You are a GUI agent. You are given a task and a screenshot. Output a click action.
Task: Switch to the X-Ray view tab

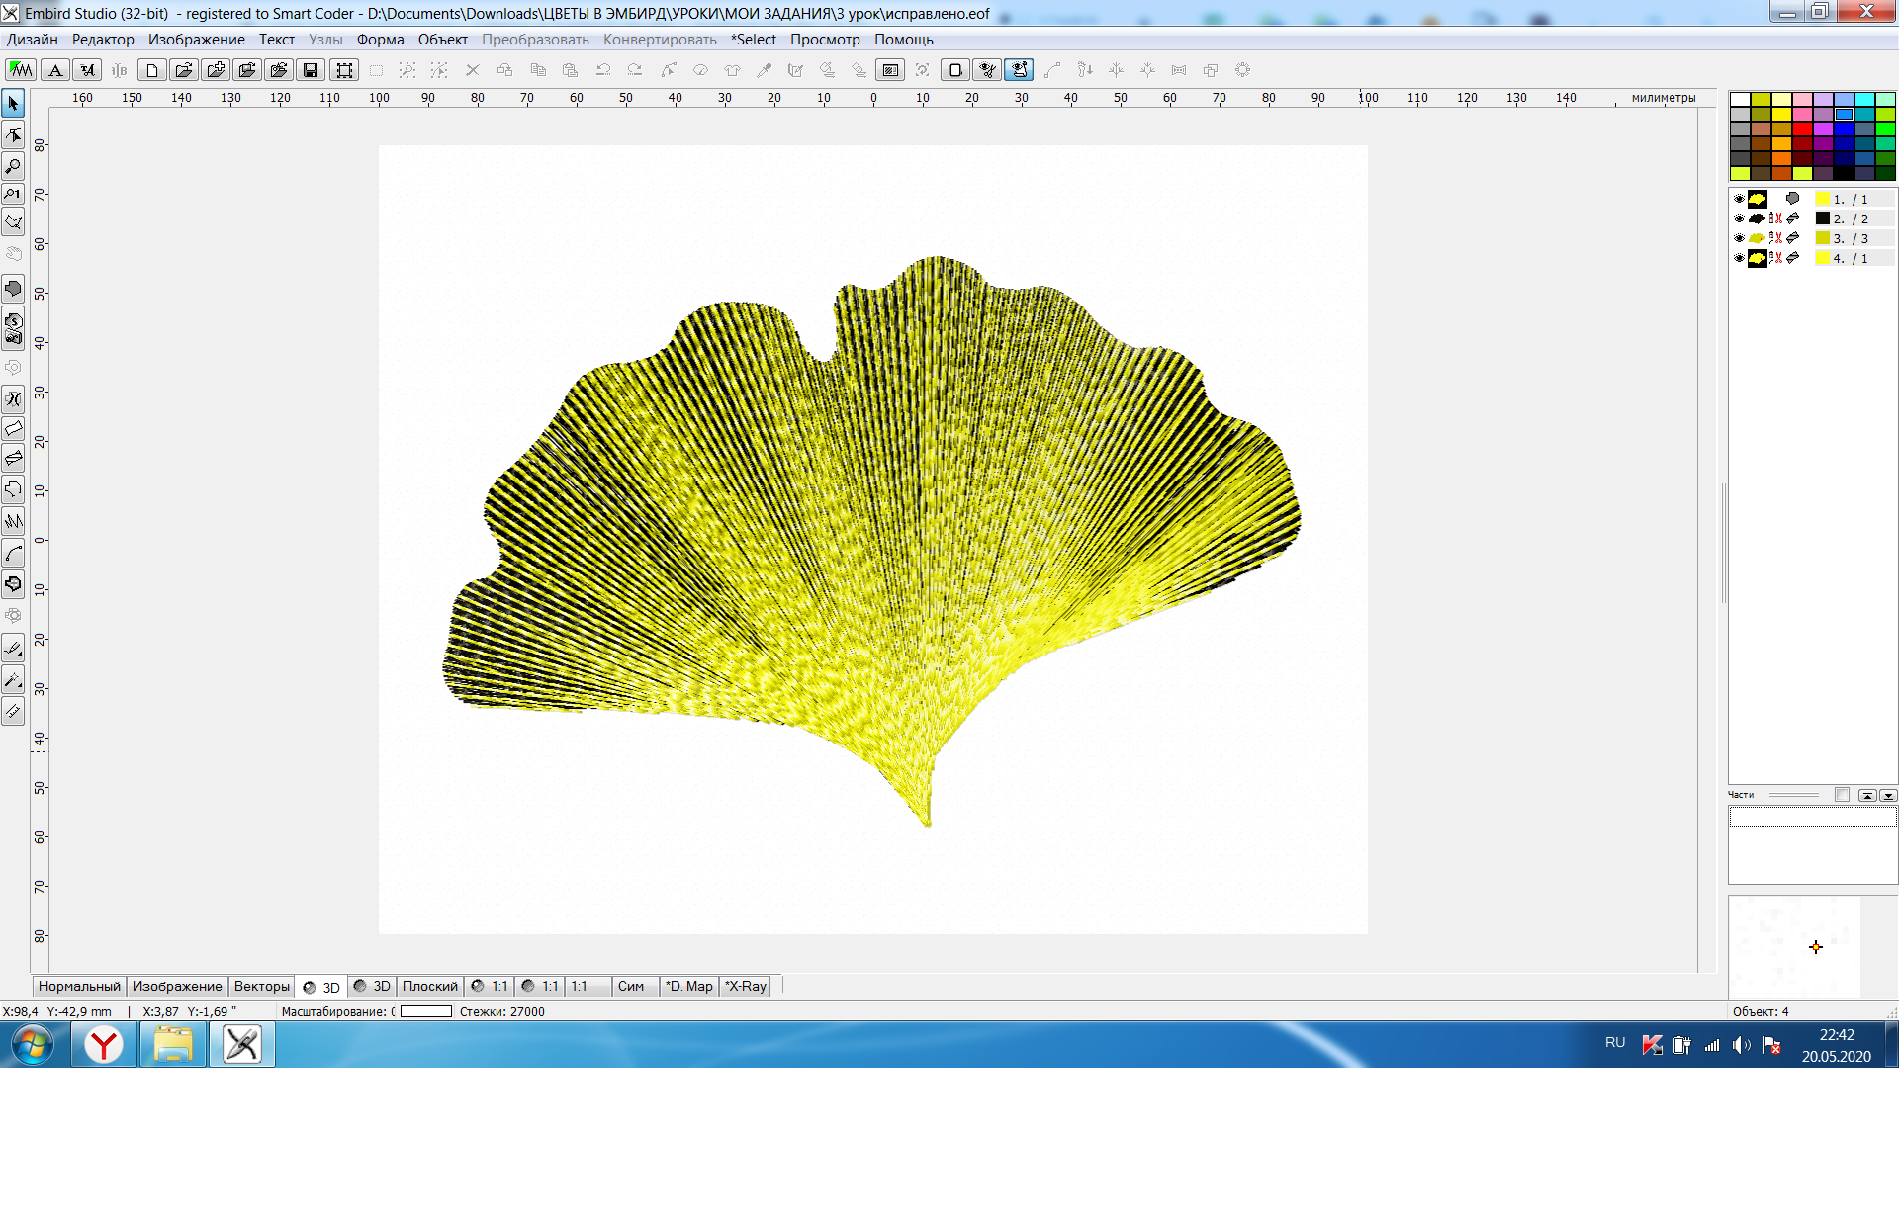[x=746, y=986]
